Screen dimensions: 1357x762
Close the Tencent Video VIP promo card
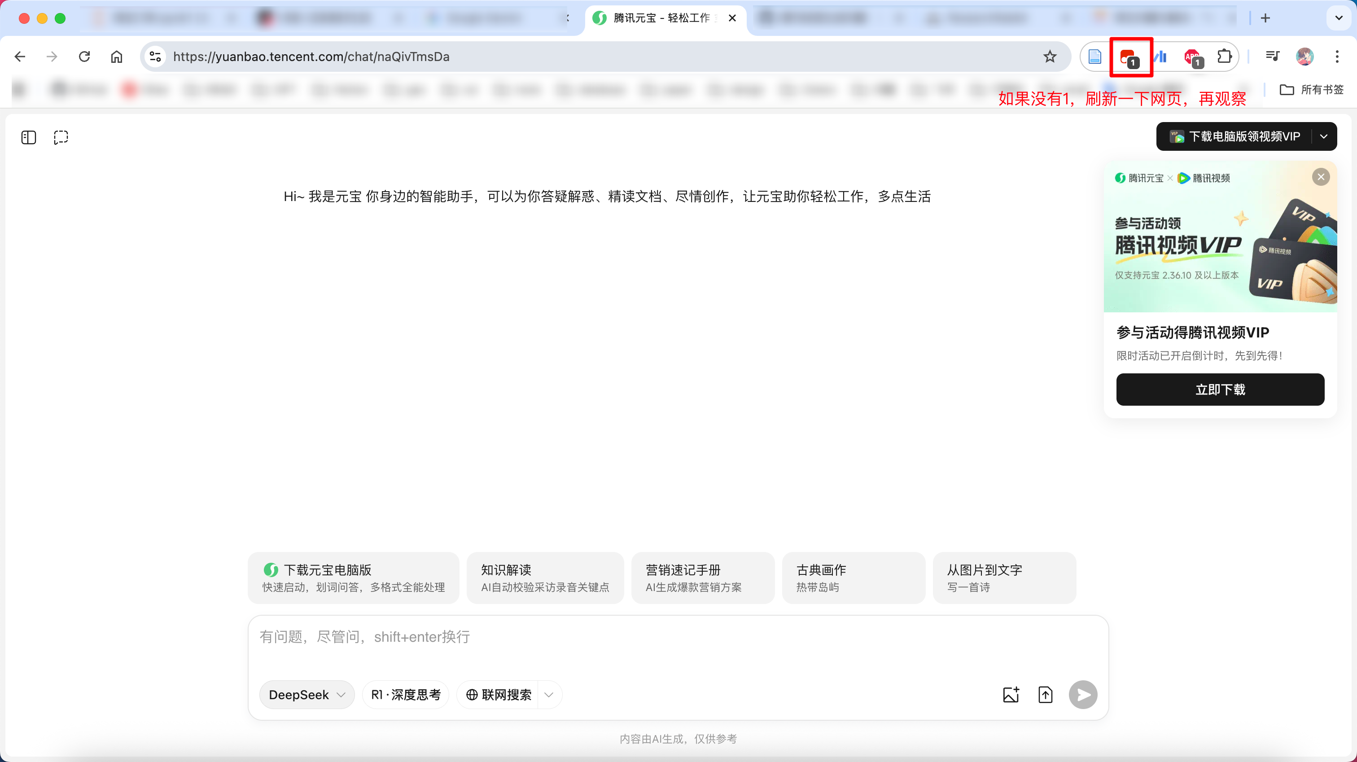[1321, 177]
